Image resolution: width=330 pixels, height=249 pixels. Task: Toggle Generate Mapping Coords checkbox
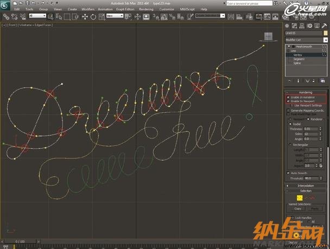(x=288, y=110)
